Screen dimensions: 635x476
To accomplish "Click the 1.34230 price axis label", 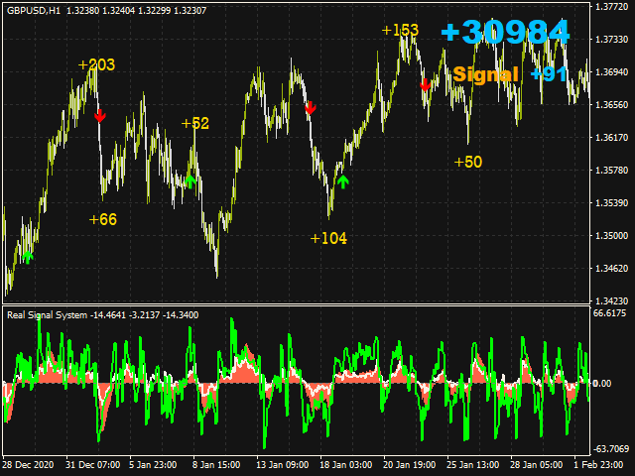I will pyautogui.click(x=611, y=300).
